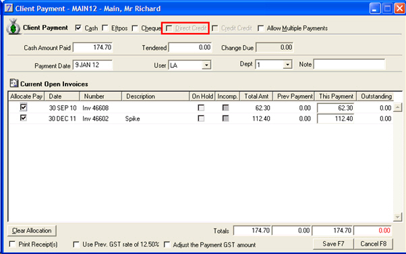Click the Clear Allocation button

click(32, 230)
